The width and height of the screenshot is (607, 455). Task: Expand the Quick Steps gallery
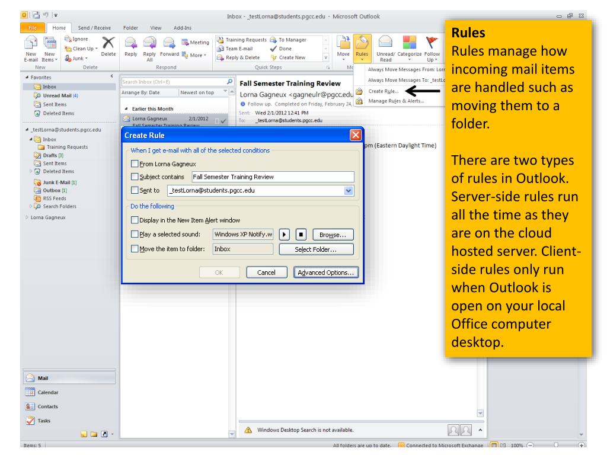[326, 57]
